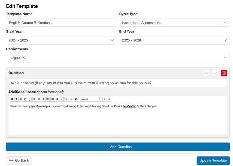The width and height of the screenshot is (233, 166).
Task: Open the Normal text style dropdown
Action: click(x=90, y=100)
